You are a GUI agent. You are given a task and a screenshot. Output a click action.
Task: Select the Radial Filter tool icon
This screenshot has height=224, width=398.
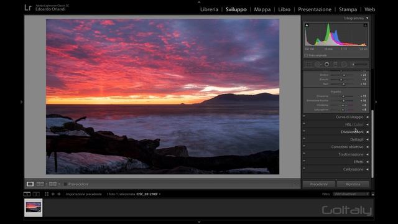pyautogui.click(x=344, y=65)
